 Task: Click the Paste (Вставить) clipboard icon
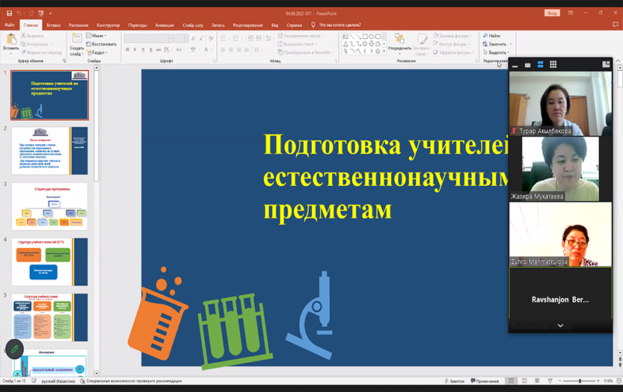coord(10,40)
